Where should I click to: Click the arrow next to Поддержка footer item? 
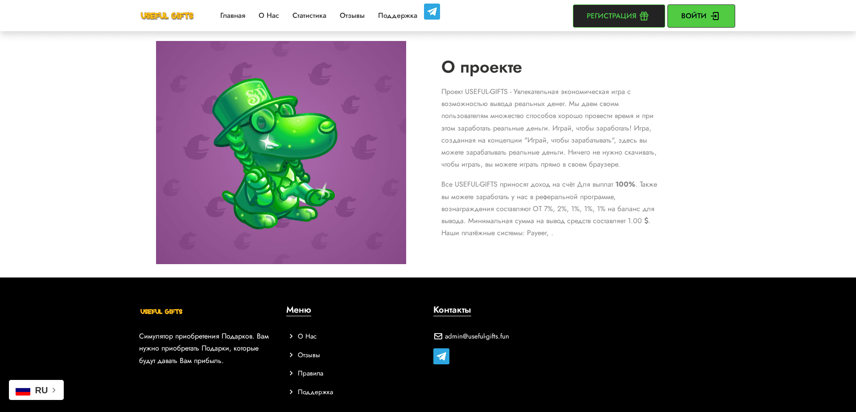coord(292,392)
